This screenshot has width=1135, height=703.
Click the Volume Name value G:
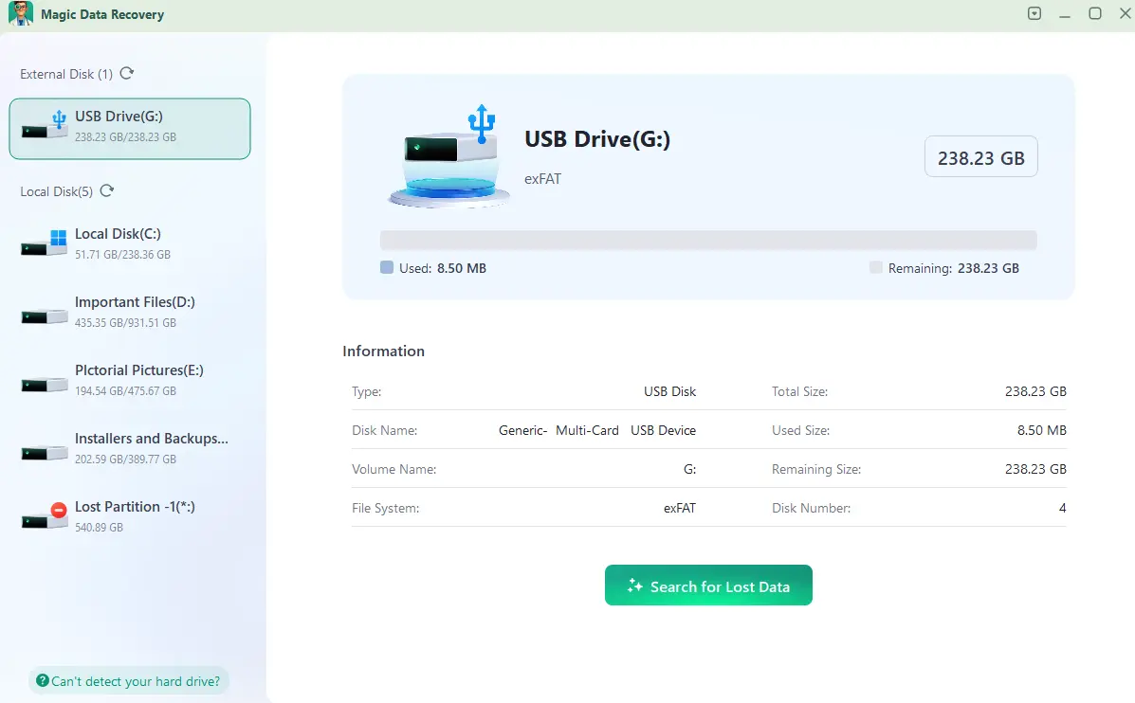click(690, 469)
